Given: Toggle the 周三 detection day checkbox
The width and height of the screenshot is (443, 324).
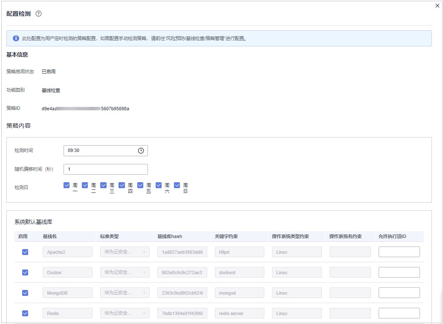Looking at the screenshot, I should (103, 185).
